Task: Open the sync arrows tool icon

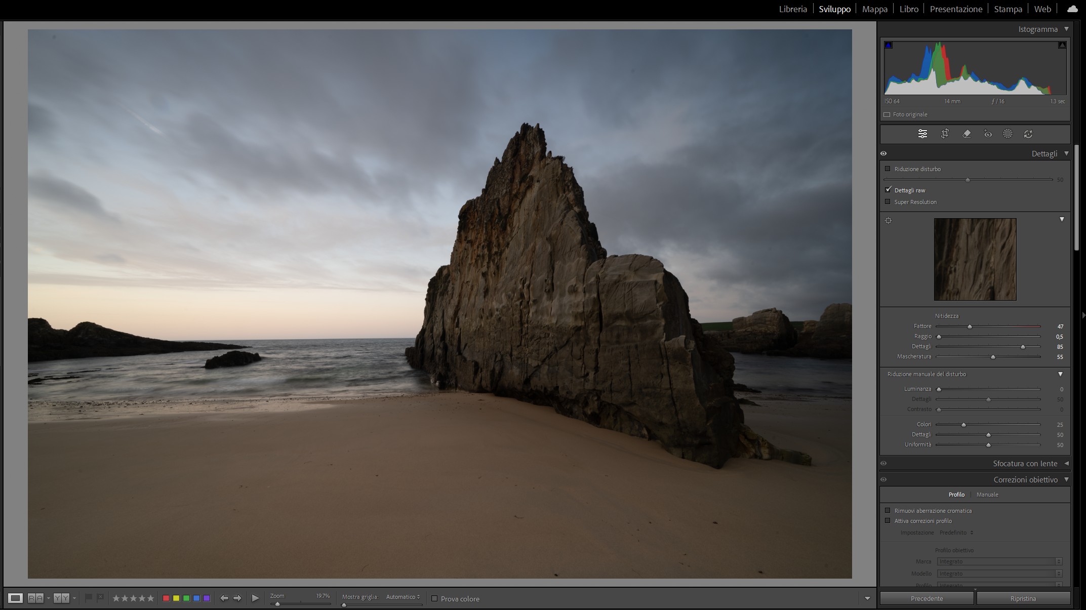Action: (1028, 134)
